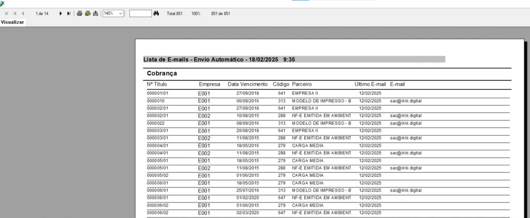Click 'MODELO DE IMPRESSO - B' in row 0000010
Screen dimensions: 530x218
(322, 101)
